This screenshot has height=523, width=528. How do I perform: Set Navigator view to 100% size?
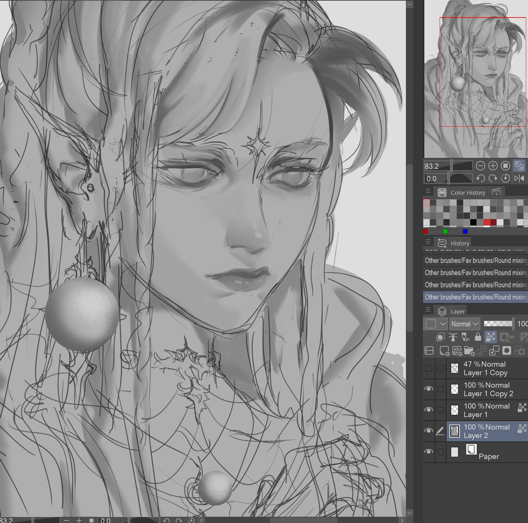(x=506, y=166)
